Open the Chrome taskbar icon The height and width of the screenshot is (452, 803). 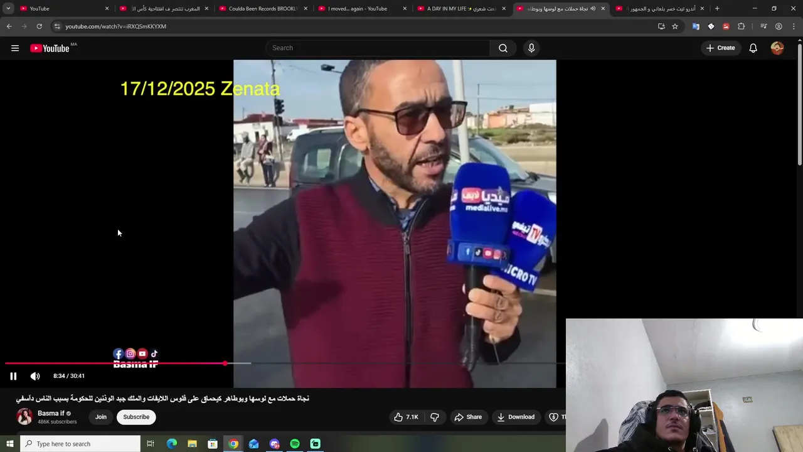[233, 444]
